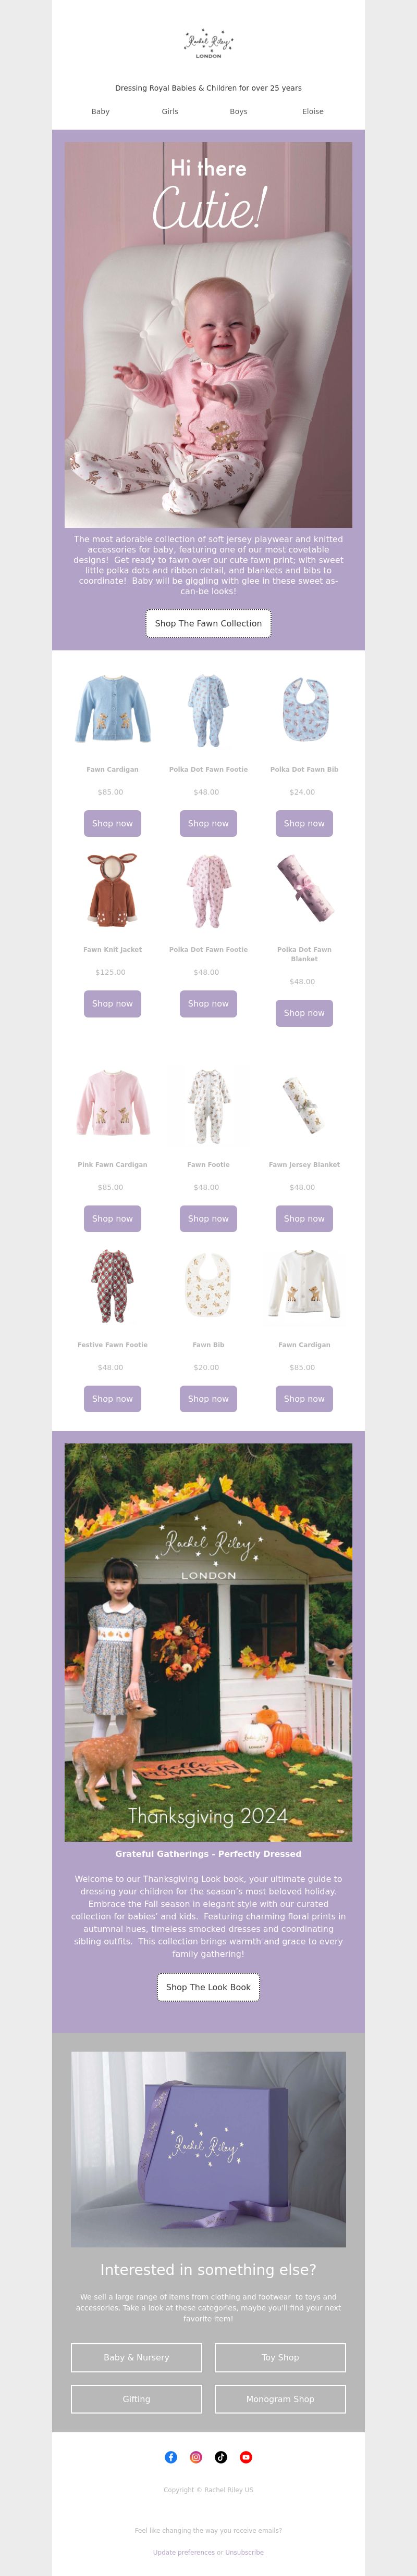Select the Baby navigation item
This screenshot has height=2576, width=417.
tap(100, 112)
